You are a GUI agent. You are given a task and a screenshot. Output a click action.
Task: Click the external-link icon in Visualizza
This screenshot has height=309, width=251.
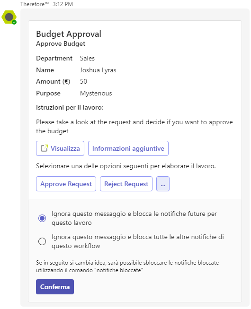click(44, 148)
